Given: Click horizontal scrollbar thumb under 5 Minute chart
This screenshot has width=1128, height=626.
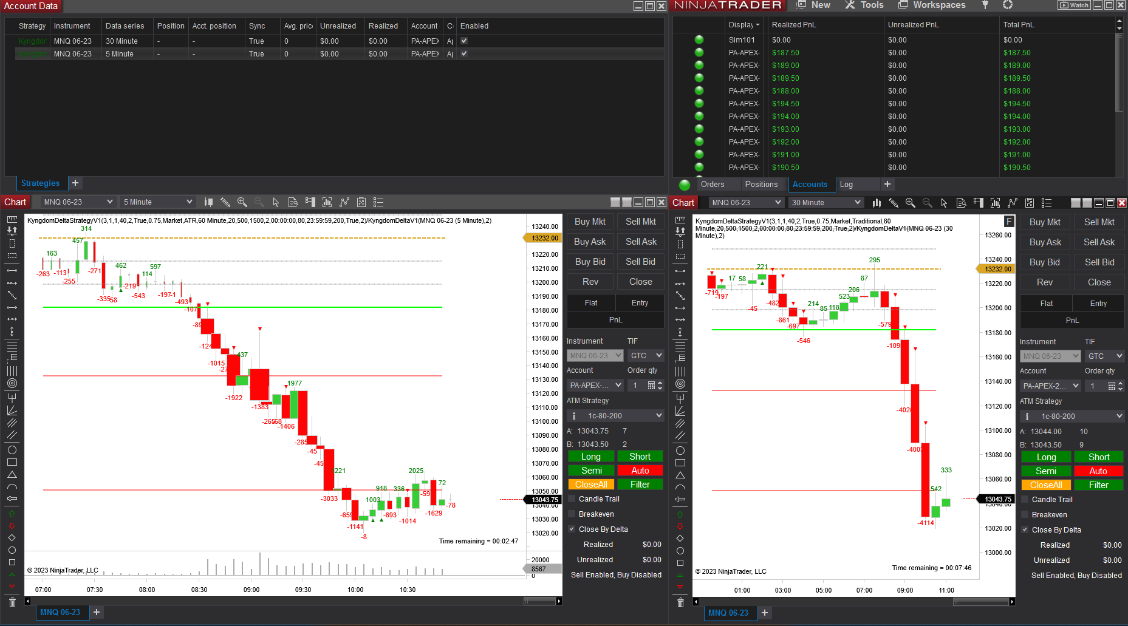Looking at the screenshot, I should pyautogui.click(x=539, y=602).
